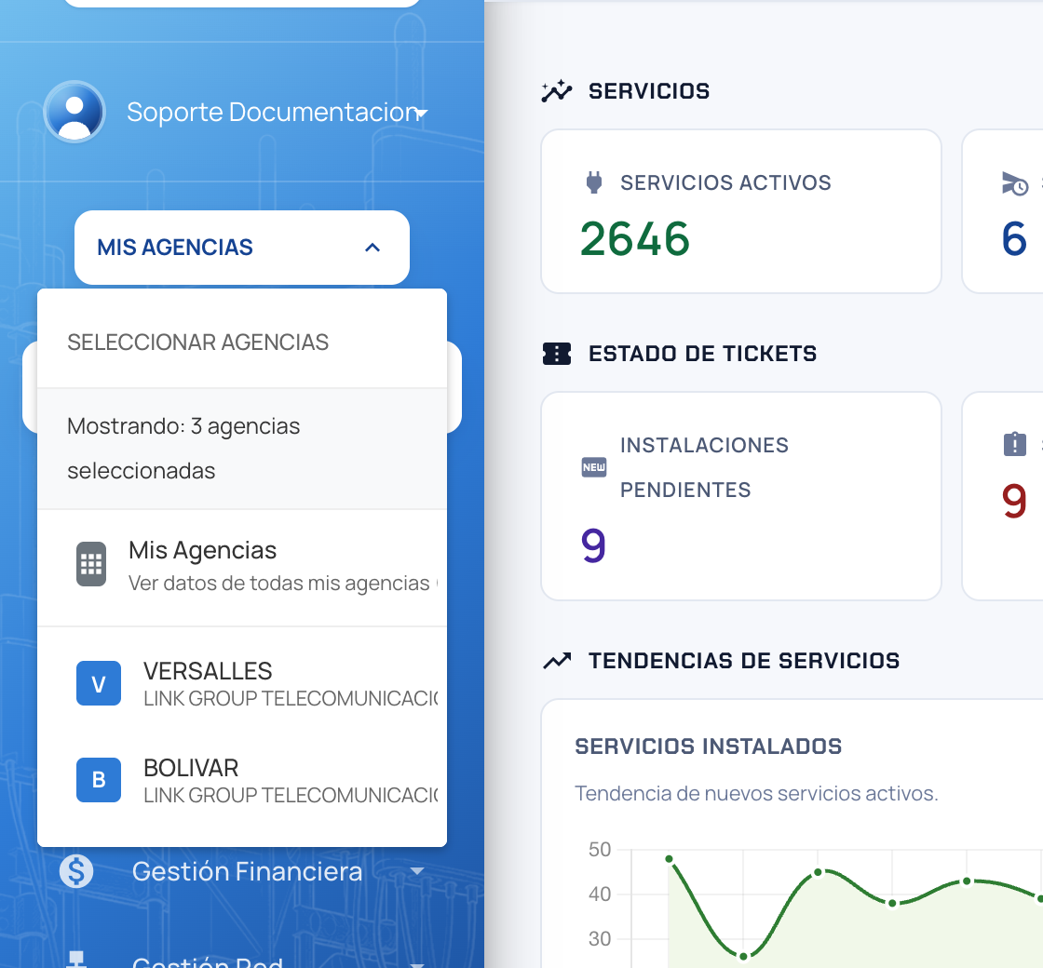Click the SERVICIOS section heading
Image resolution: width=1043 pixels, height=968 pixels.
click(x=648, y=91)
